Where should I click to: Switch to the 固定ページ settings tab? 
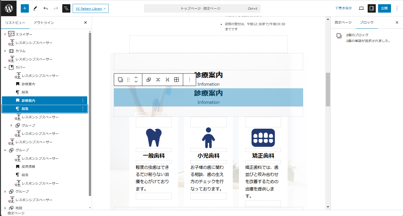click(x=343, y=22)
